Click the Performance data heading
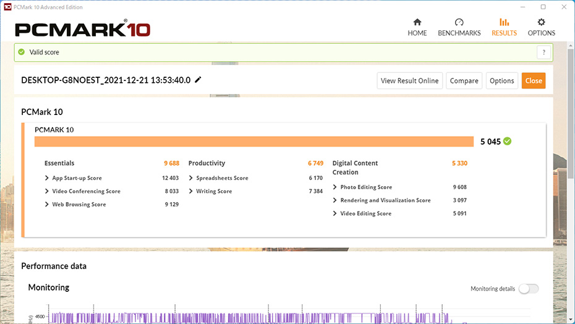This screenshot has height=324, width=575. click(x=54, y=266)
